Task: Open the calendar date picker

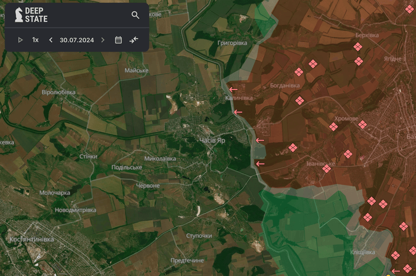Action: (119, 40)
